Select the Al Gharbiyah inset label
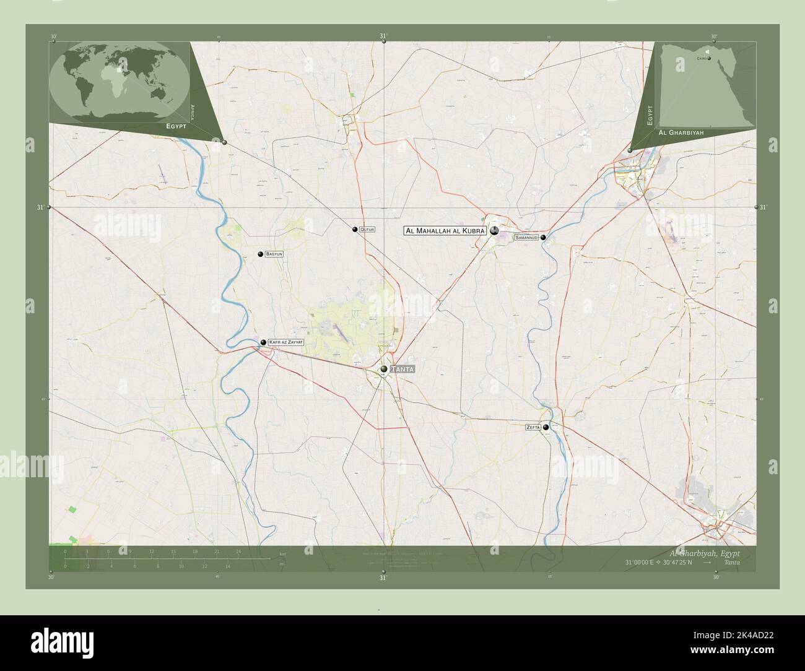The width and height of the screenshot is (805, 671). [681, 132]
